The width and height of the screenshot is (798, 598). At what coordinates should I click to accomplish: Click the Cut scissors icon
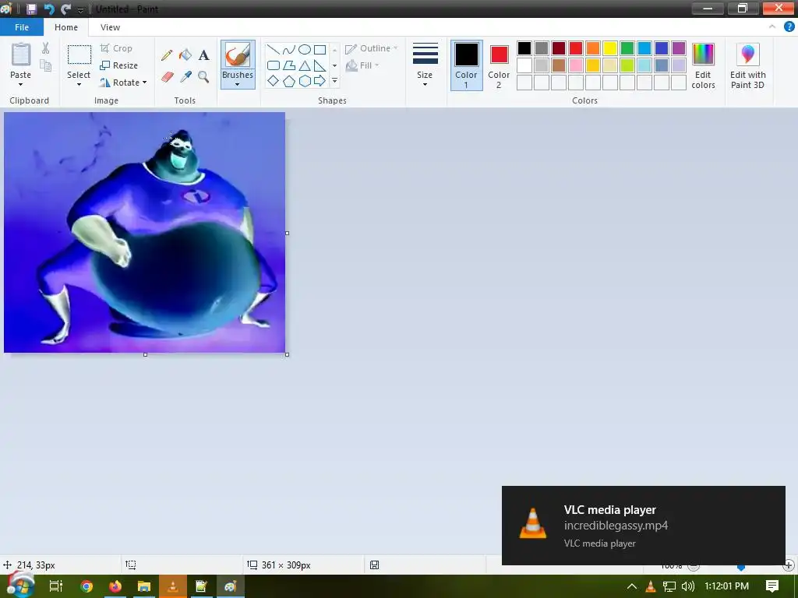[x=46, y=47]
